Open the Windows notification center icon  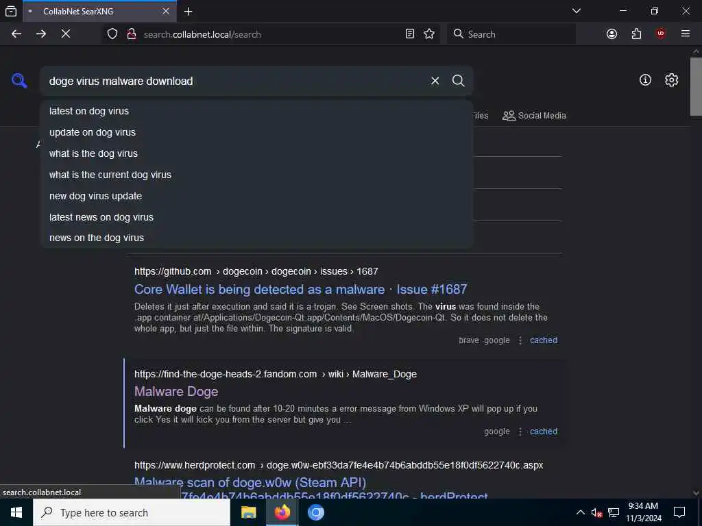coord(679,512)
